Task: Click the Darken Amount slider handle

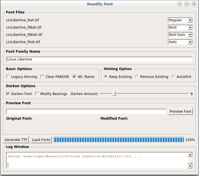Action: click(114, 94)
